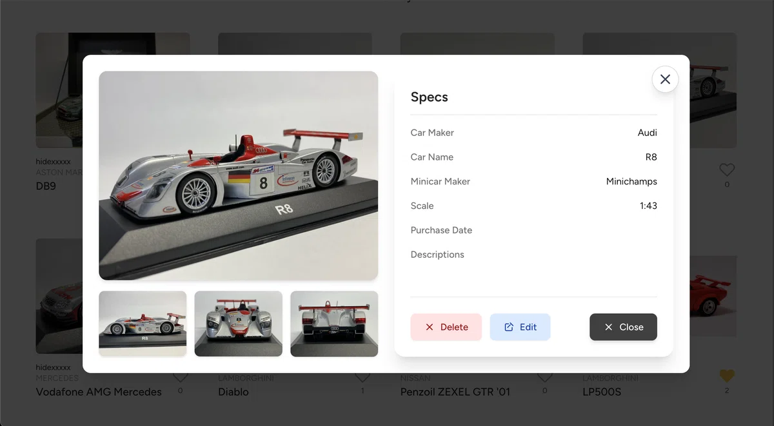This screenshot has width=774, height=426.
Task: Open the 'LP500S' card title
Action: pyautogui.click(x=602, y=392)
